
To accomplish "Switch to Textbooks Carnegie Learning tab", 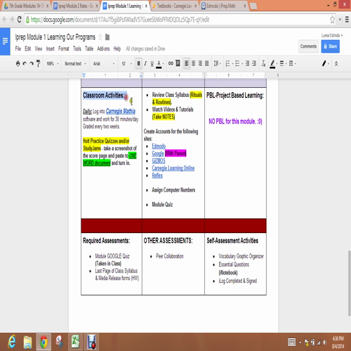I will click(x=174, y=6).
